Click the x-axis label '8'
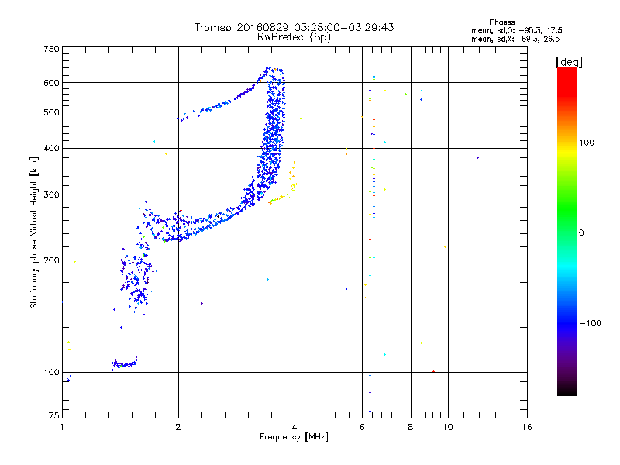Screen dimensions: 620x465 click(411, 427)
